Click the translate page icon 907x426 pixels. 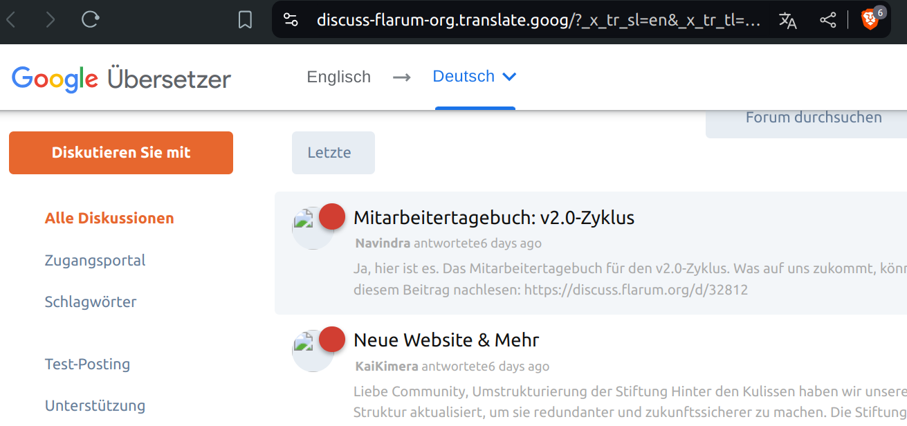point(787,20)
